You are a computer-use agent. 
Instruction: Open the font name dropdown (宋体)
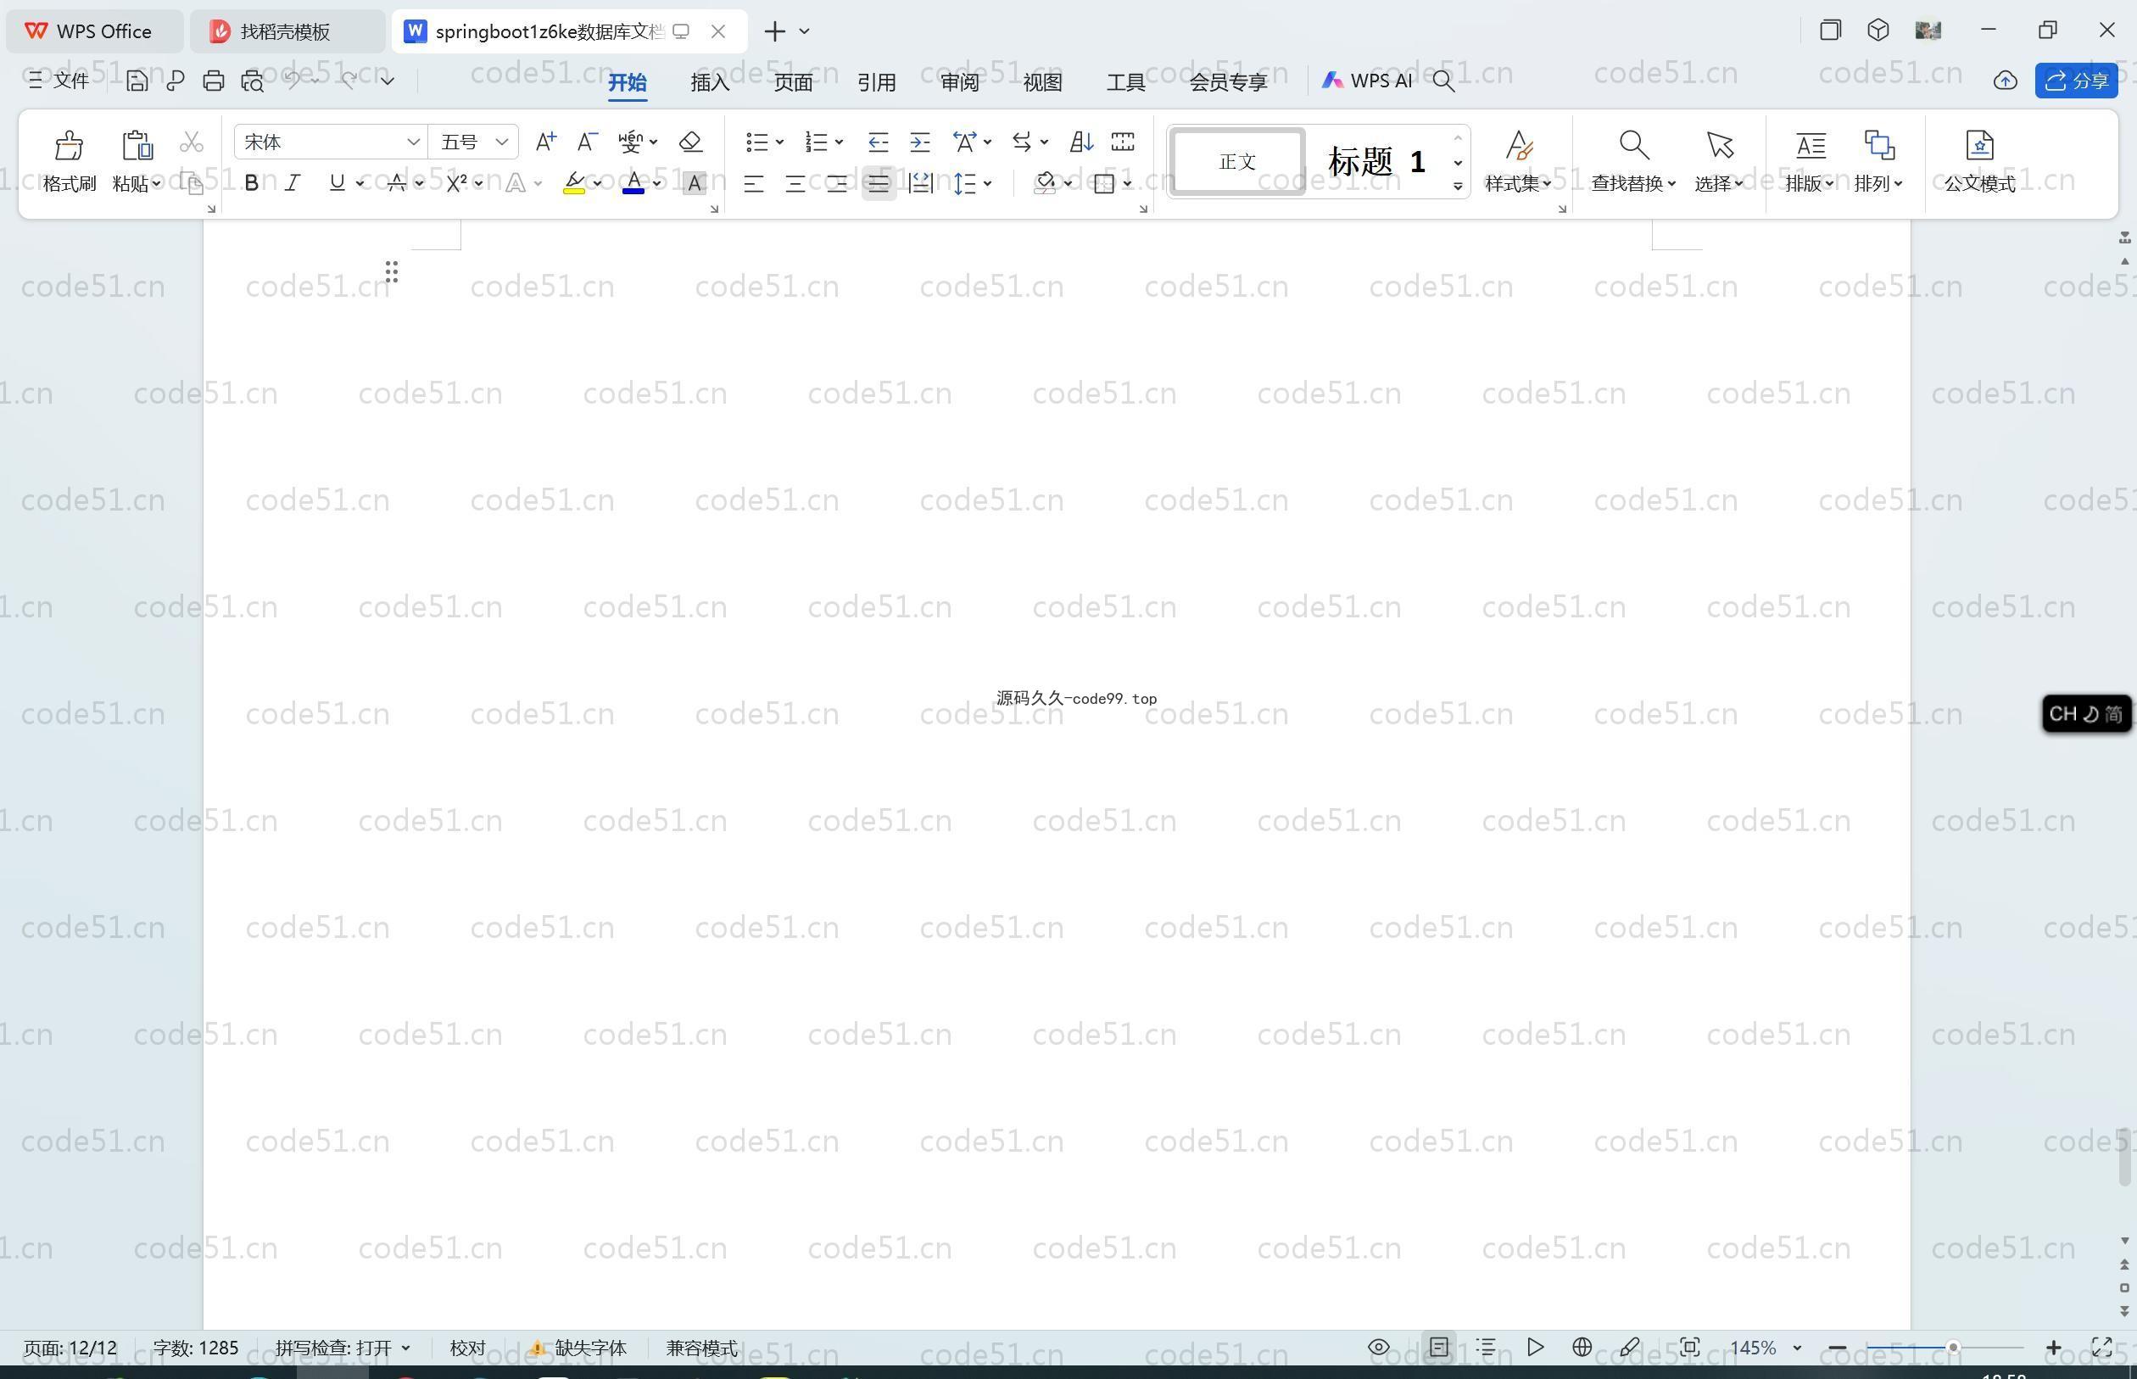413,142
